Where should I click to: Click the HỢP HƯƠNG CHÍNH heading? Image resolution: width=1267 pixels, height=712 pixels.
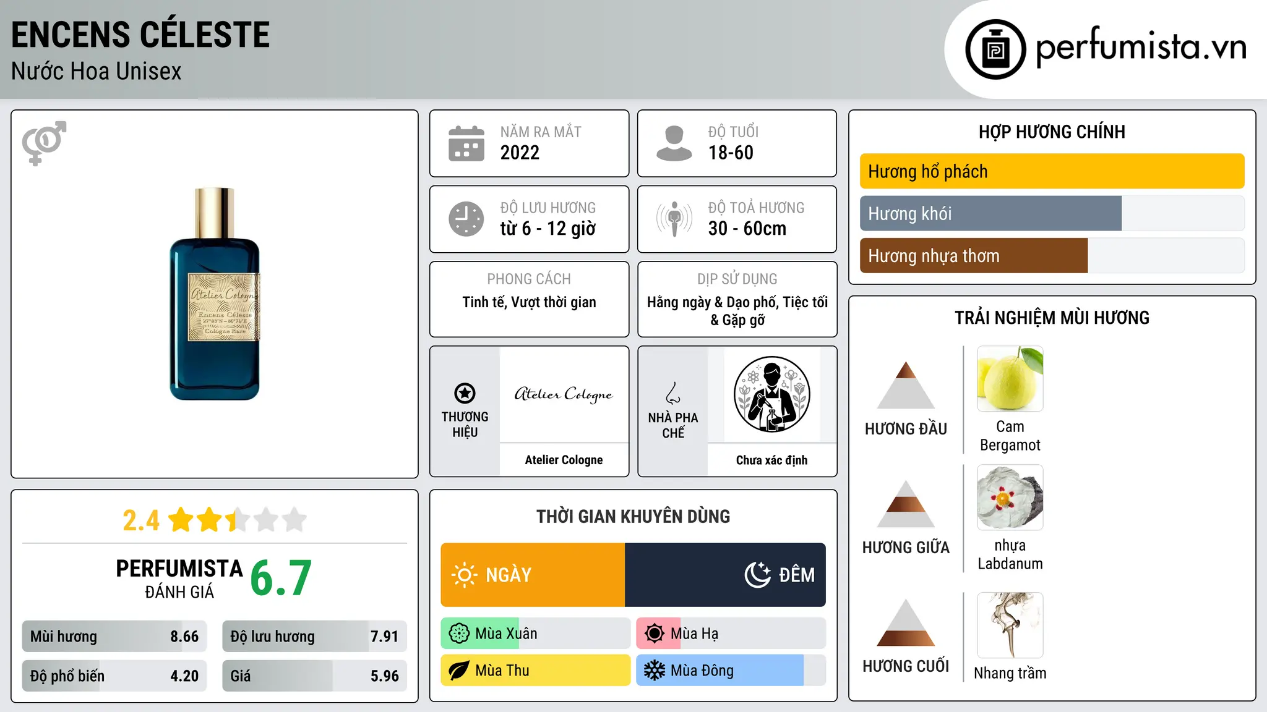(x=1052, y=132)
